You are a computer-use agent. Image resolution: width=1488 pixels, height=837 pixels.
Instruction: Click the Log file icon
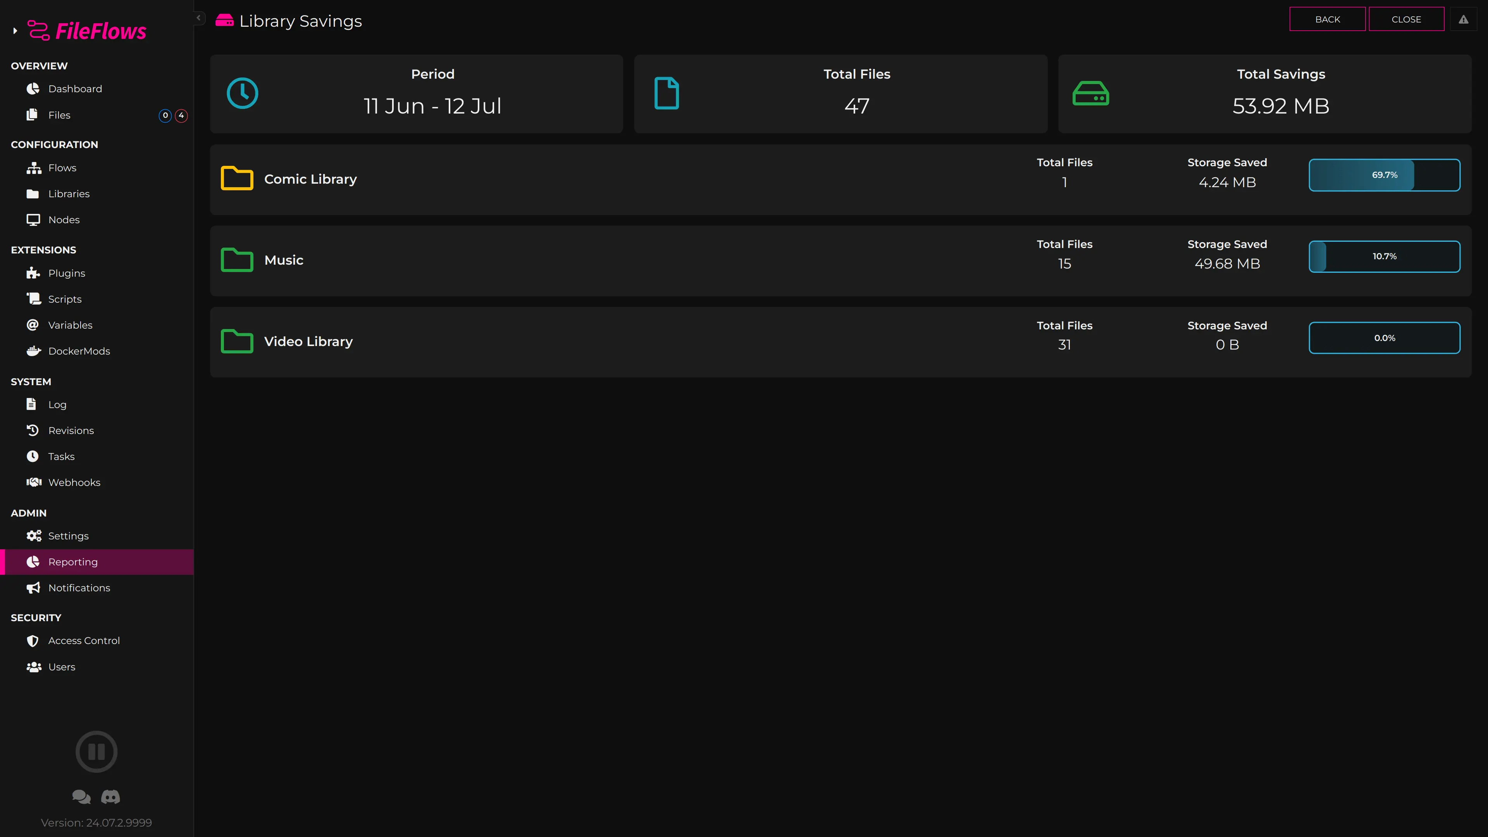click(32, 404)
